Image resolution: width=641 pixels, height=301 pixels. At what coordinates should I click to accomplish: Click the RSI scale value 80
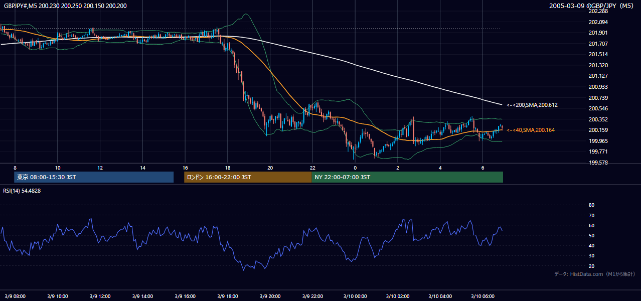tap(591, 205)
